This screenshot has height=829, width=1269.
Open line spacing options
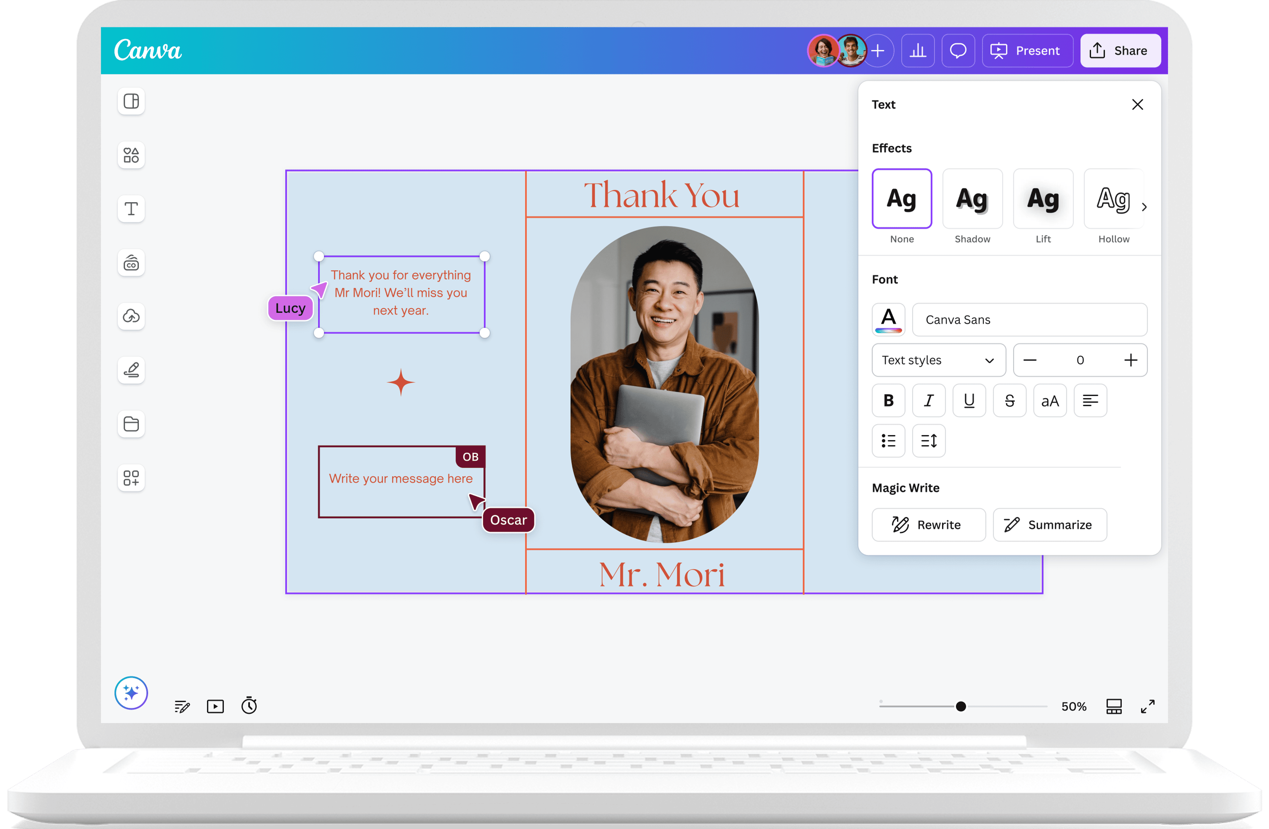tap(929, 441)
